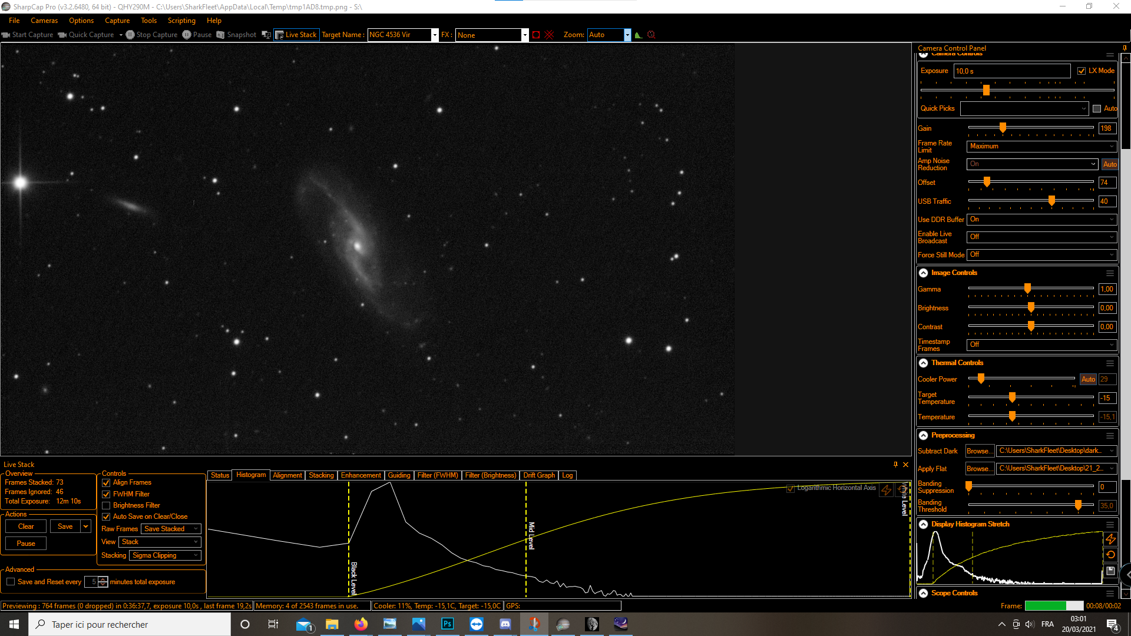Image resolution: width=1131 pixels, height=636 pixels.
Task: Click the Gain slider handle
Action: 1003,128
